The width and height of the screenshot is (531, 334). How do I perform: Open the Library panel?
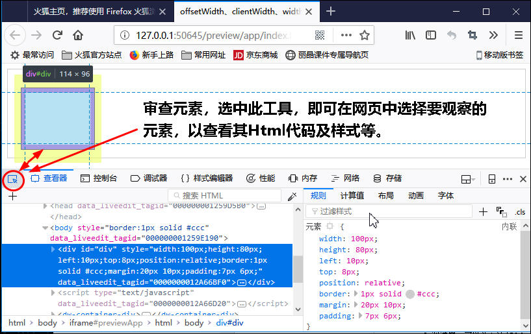(x=410, y=35)
